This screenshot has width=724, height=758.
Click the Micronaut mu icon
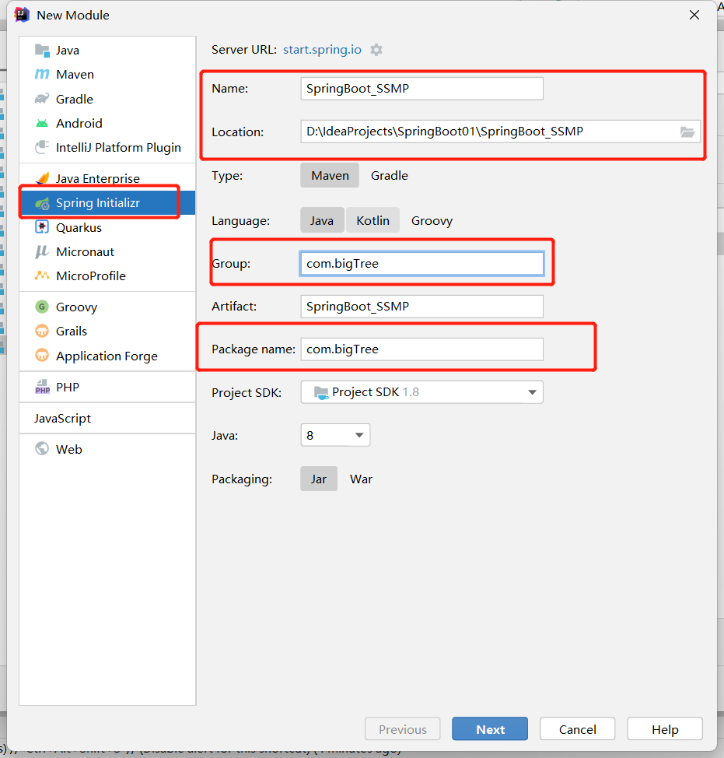[x=42, y=251]
